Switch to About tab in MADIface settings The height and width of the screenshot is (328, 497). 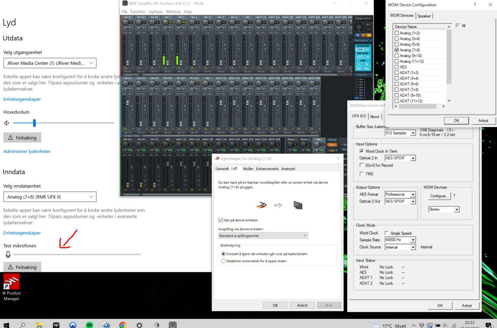(375, 117)
